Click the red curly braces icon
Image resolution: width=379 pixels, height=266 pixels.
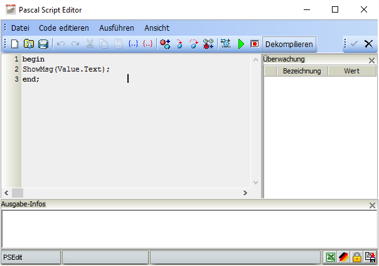[147, 44]
